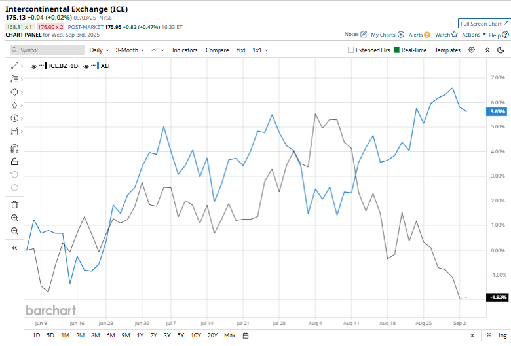The height and width of the screenshot is (346, 511).
Task: Click the Symbol search field
Action: coord(48,50)
